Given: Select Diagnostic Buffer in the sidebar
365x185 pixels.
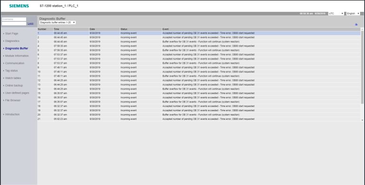Looking at the screenshot, I should [x=17, y=49].
